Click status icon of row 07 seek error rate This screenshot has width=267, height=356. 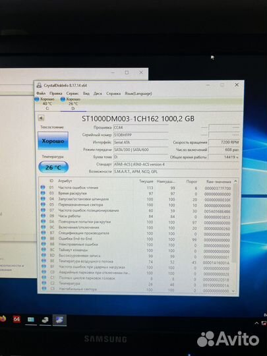(x=43, y=210)
